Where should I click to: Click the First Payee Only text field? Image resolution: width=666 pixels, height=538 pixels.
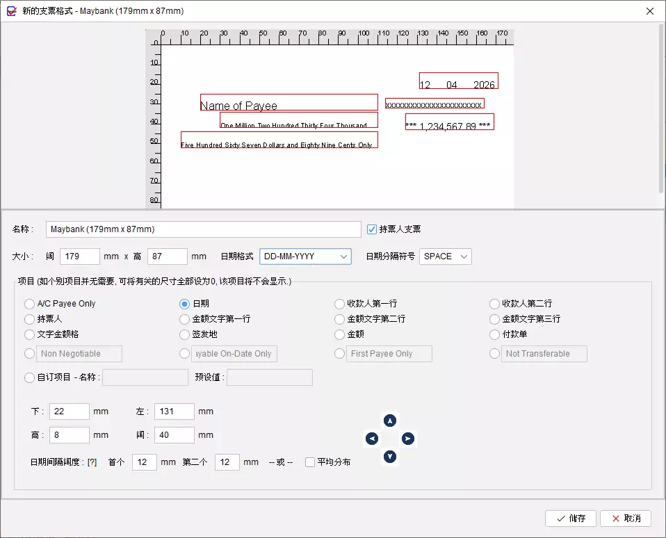389,354
